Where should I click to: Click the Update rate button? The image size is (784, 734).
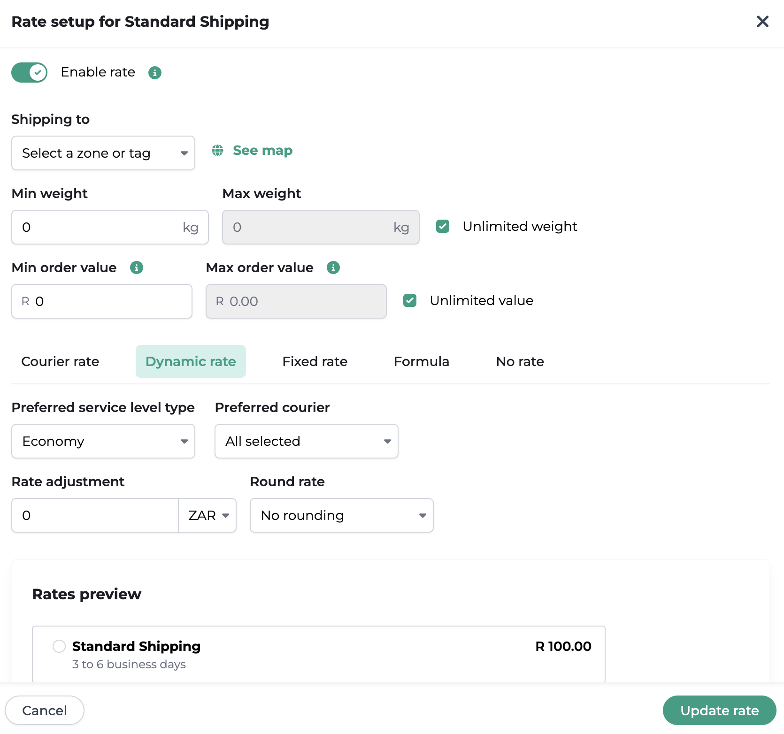[x=720, y=711]
